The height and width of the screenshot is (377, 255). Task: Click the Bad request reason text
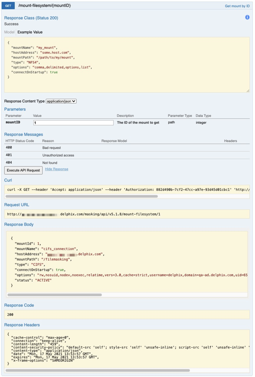click(x=51, y=148)
